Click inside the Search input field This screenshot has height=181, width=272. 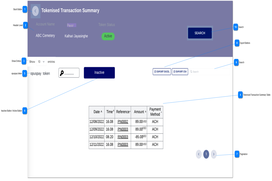point(209,71)
